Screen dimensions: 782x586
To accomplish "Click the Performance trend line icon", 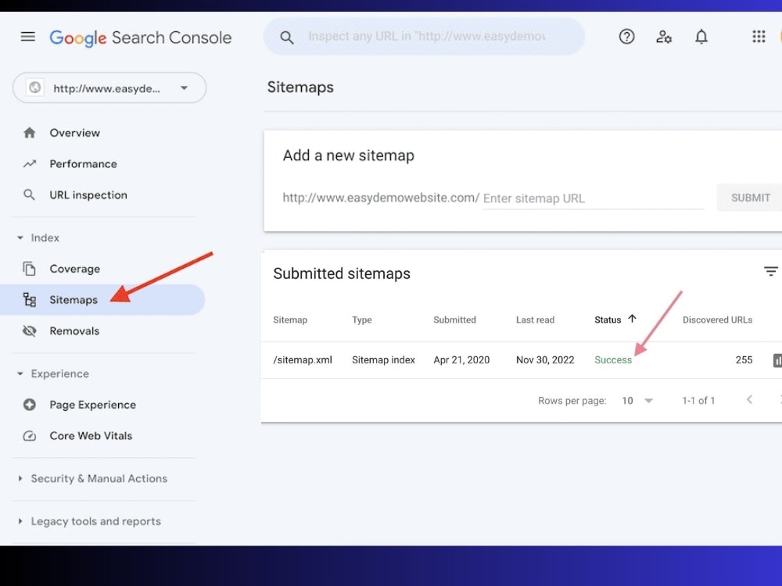I will tap(30, 163).
